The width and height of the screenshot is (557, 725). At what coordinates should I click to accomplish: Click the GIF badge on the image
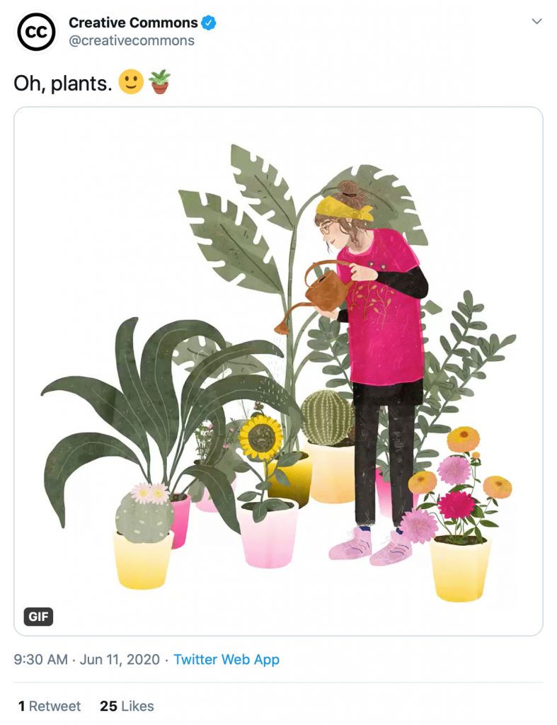coord(39,617)
